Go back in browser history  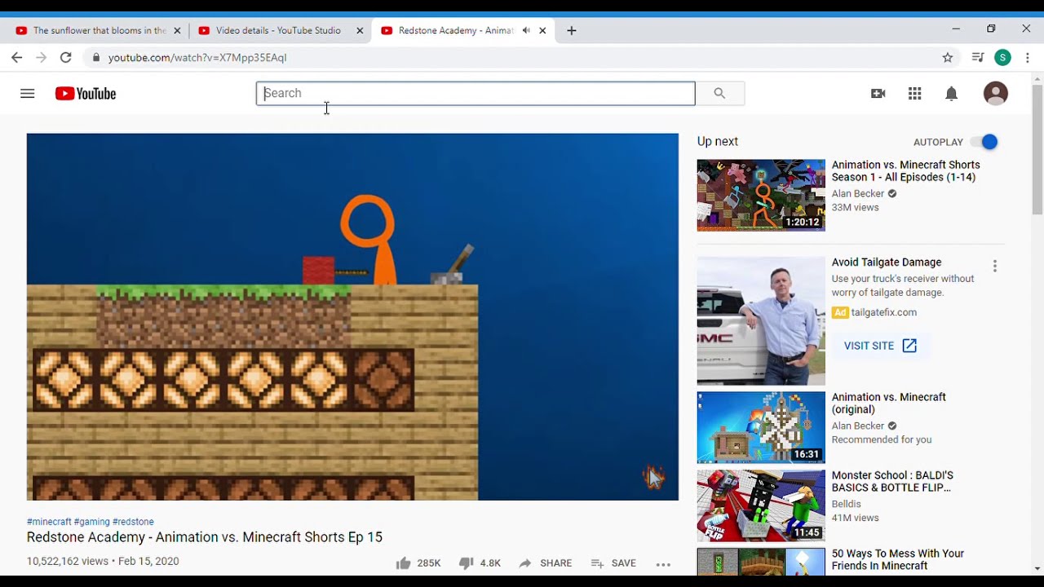[16, 57]
